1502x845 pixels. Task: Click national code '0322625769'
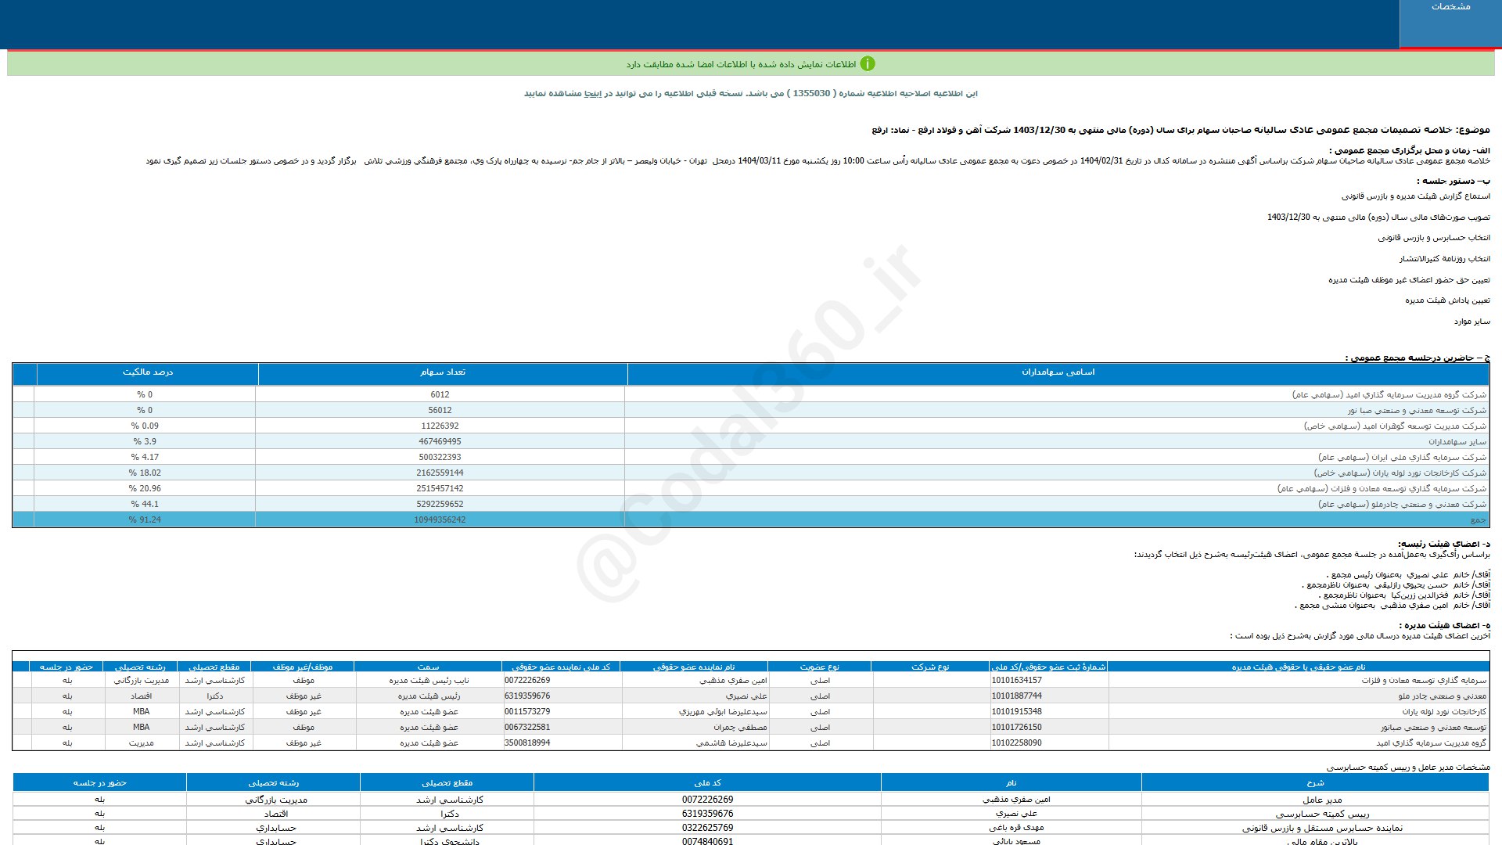point(707,828)
